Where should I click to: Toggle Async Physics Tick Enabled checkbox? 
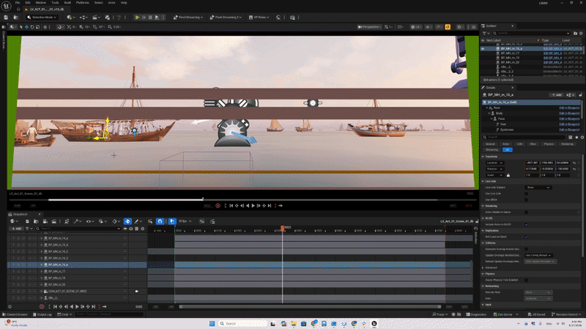(x=526, y=280)
